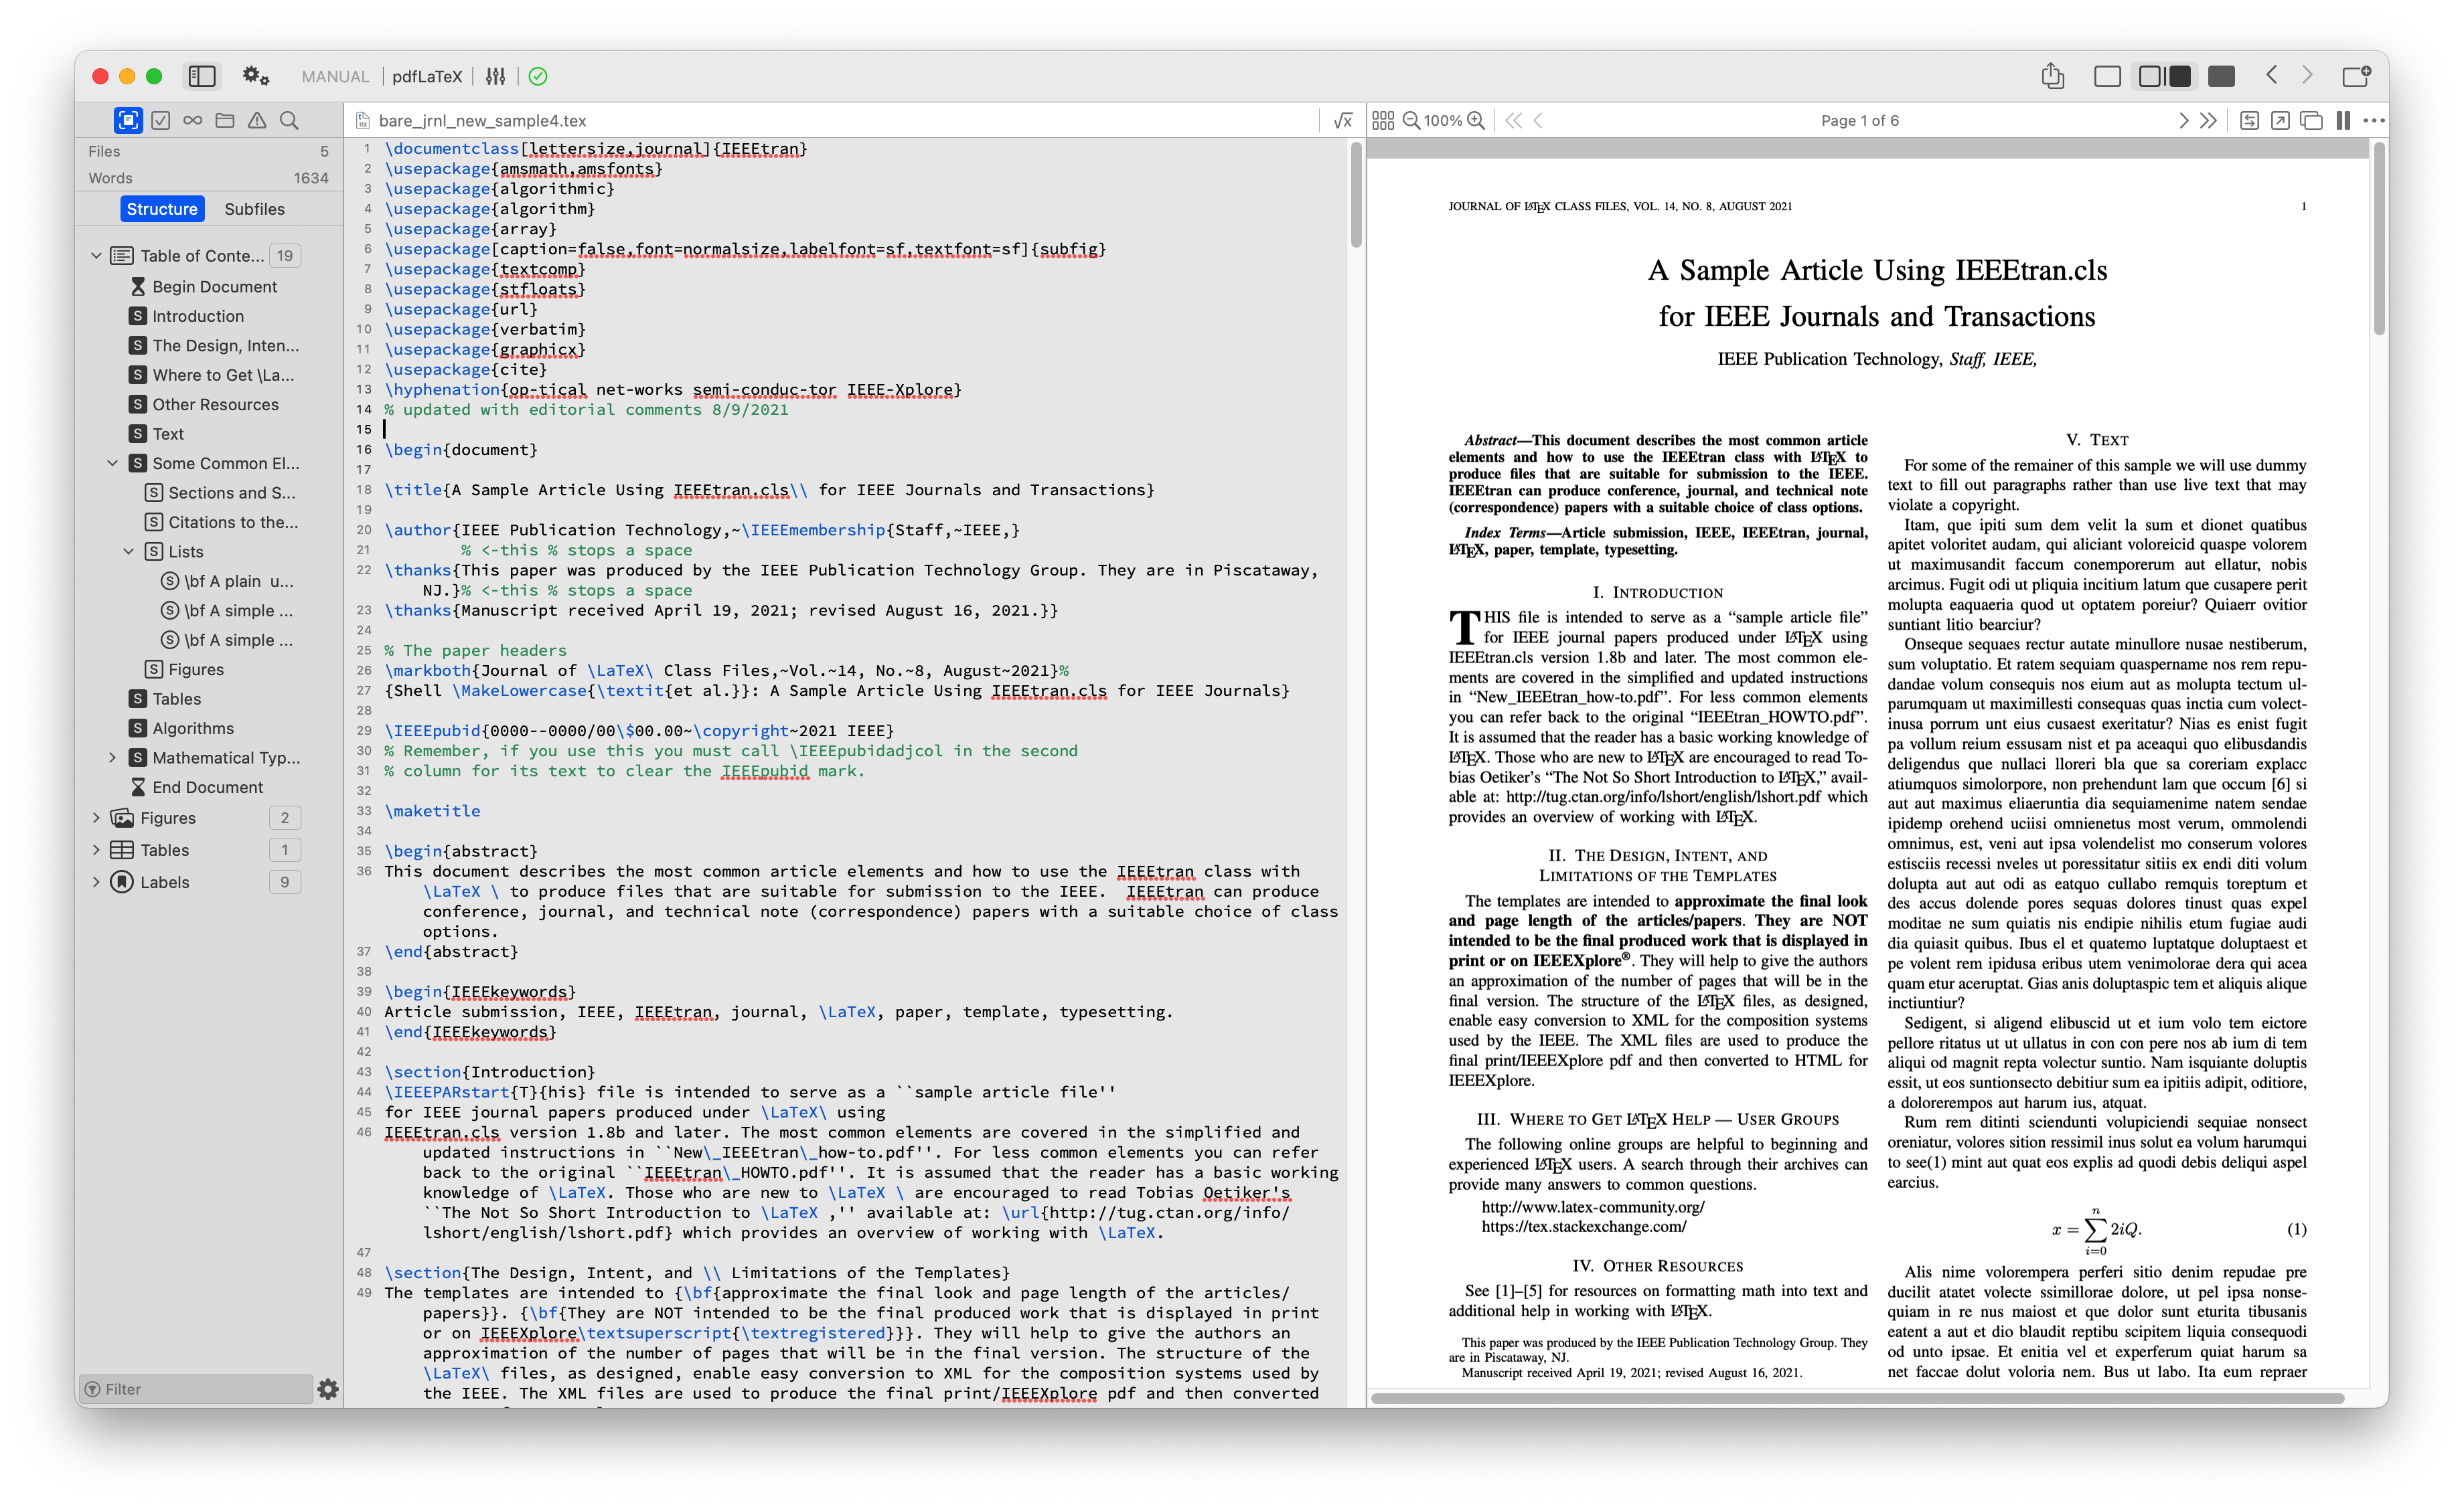Click the share/export icon in toolbar

pyautogui.click(x=2052, y=76)
